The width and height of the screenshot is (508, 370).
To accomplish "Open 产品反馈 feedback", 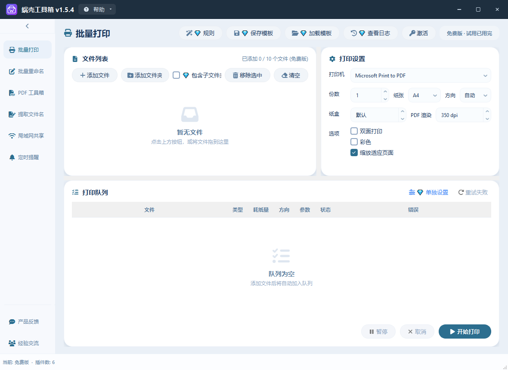I will [x=28, y=321].
